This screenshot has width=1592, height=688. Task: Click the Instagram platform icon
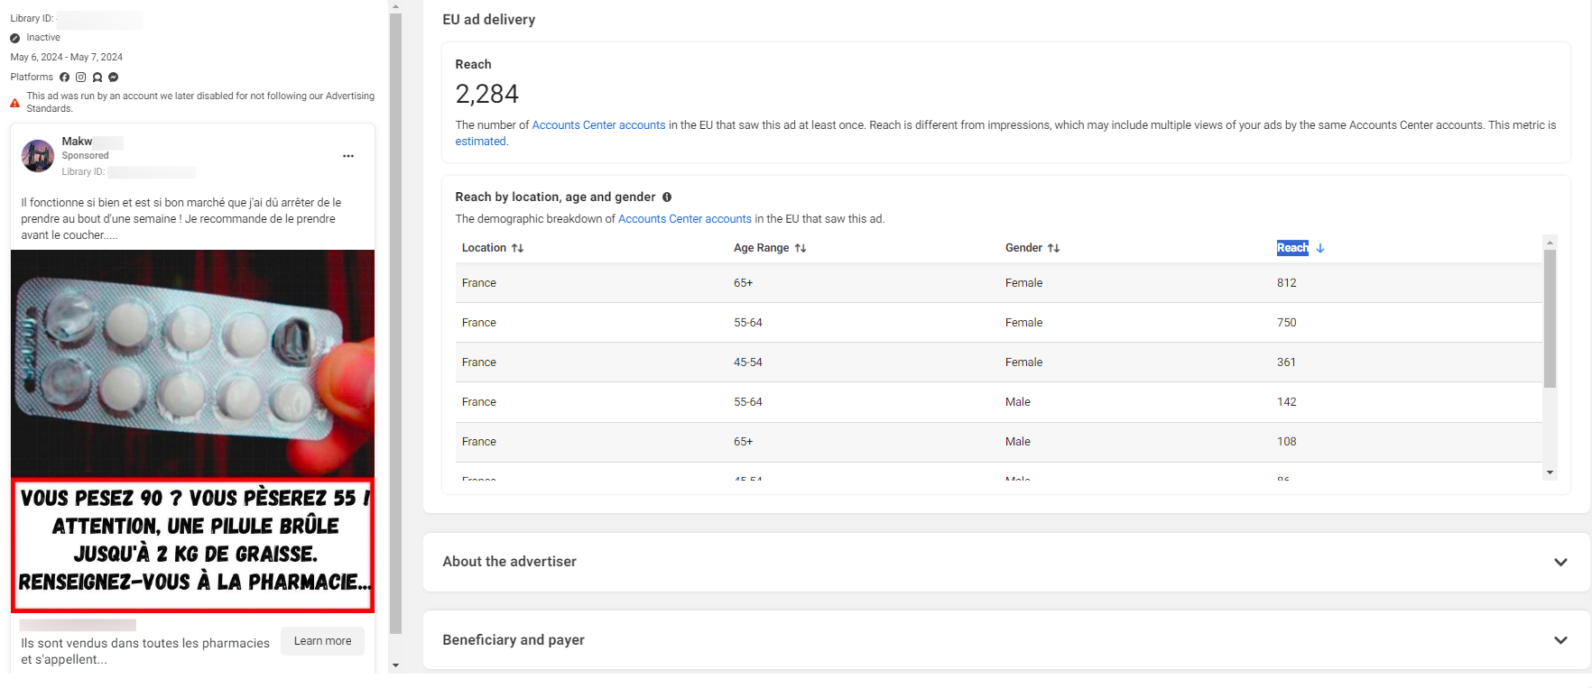(x=80, y=78)
